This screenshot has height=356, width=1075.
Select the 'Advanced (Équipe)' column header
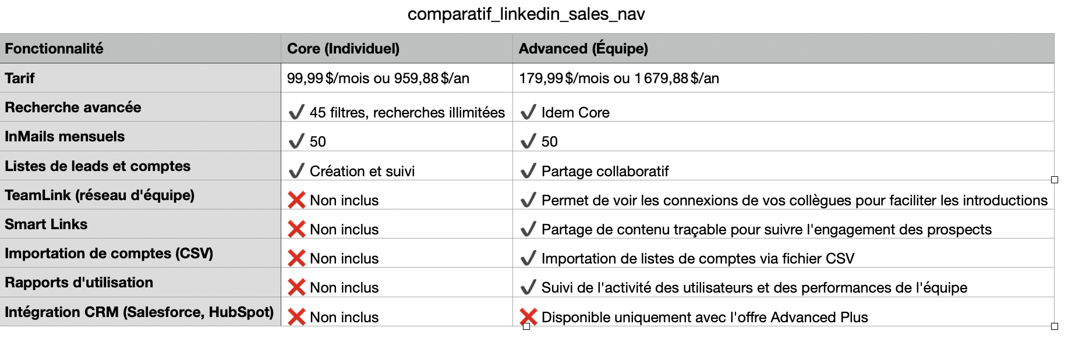point(783,48)
